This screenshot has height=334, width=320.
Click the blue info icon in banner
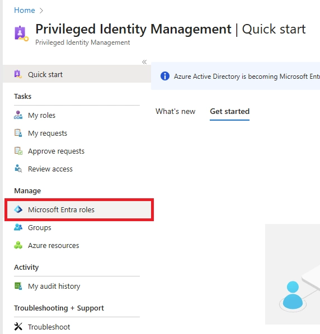click(165, 76)
